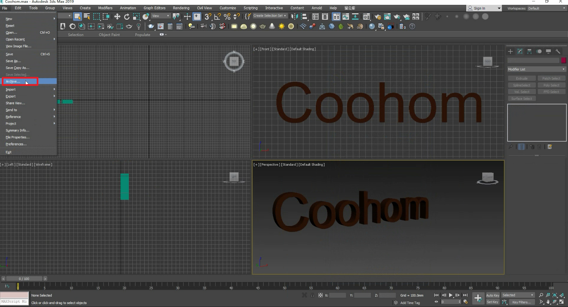
Task: Toggle the Auto Key button
Action: [x=492, y=295]
